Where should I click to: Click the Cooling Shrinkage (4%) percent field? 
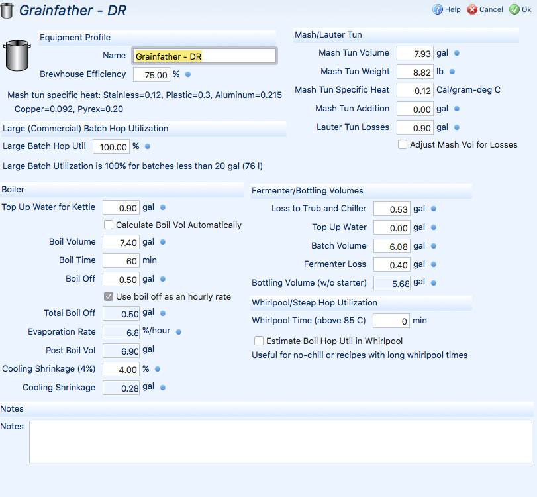coord(121,369)
